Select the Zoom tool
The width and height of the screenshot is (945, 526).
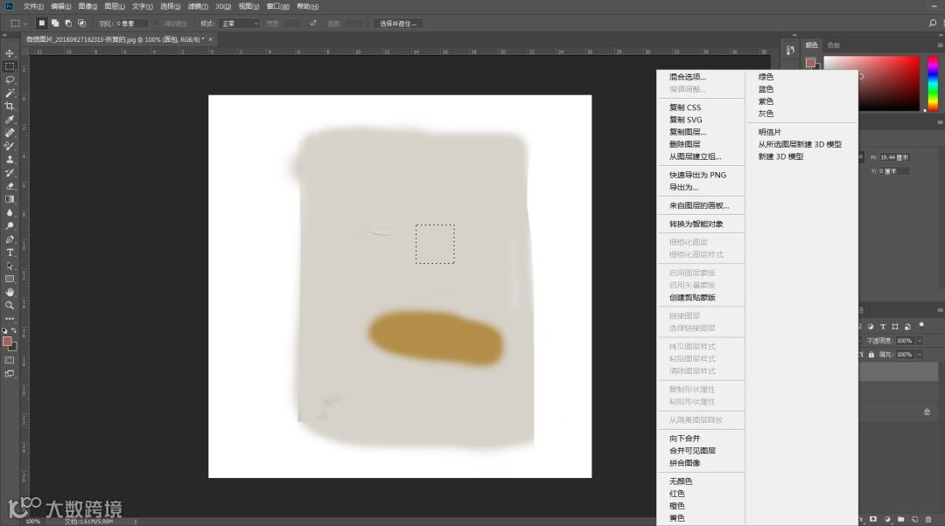point(10,305)
